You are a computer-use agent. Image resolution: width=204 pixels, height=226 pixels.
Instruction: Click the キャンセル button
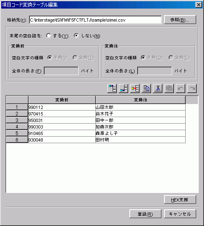click(180, 214)
